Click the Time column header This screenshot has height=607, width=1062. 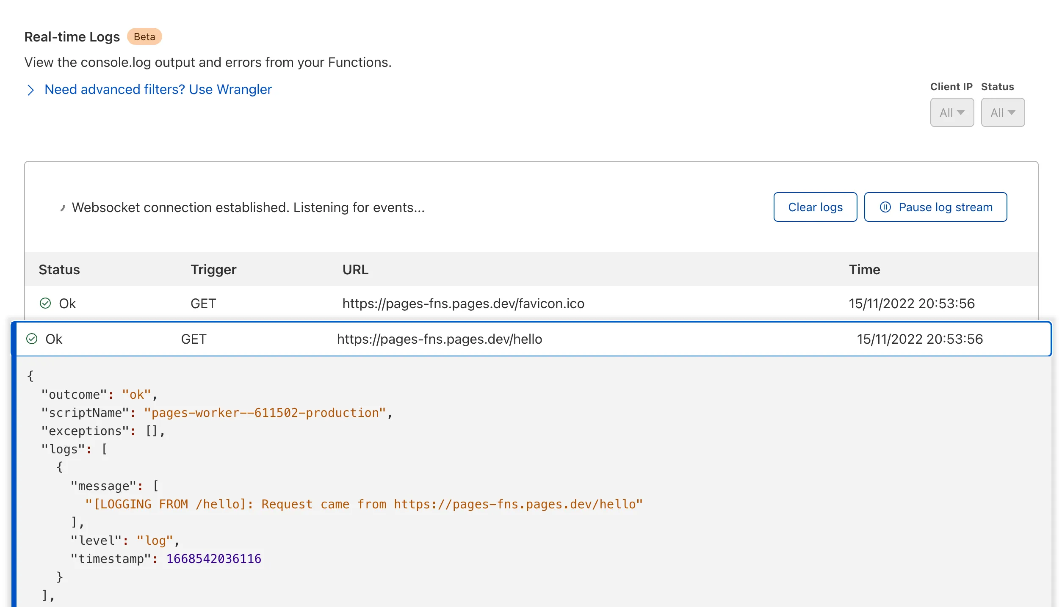coord(864,269)
